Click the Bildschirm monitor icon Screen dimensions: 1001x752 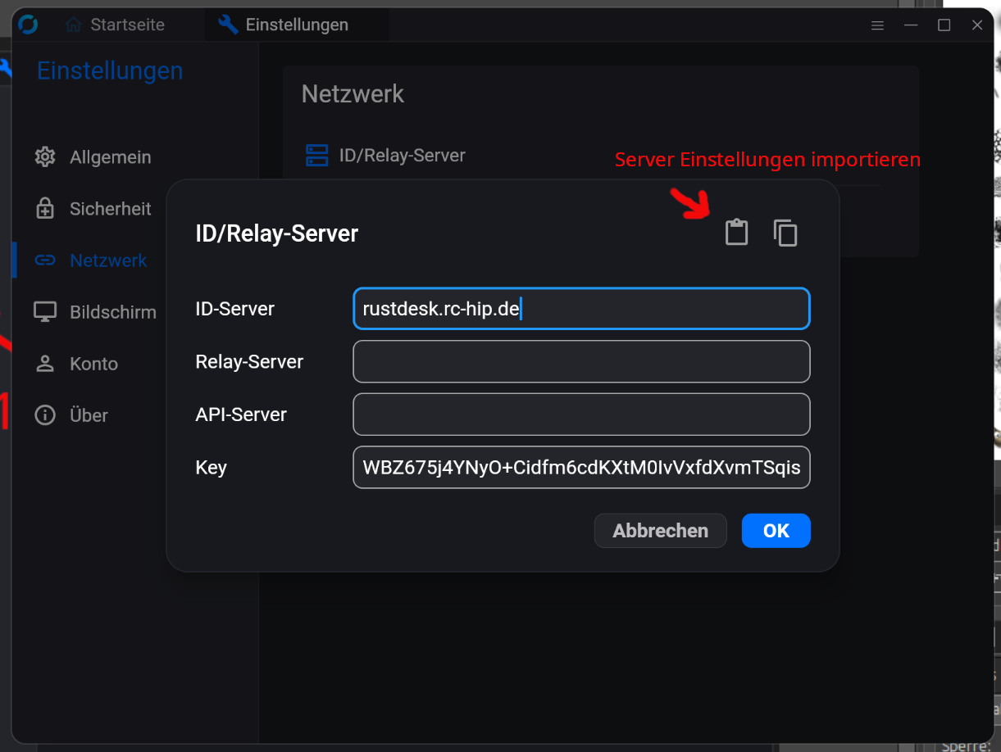click(x=45, y=312)
